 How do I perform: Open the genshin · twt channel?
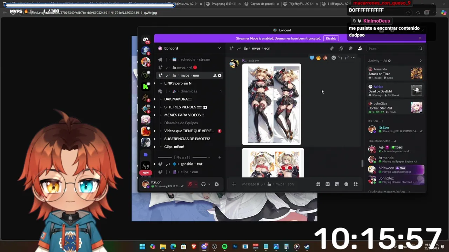(189, 164)
